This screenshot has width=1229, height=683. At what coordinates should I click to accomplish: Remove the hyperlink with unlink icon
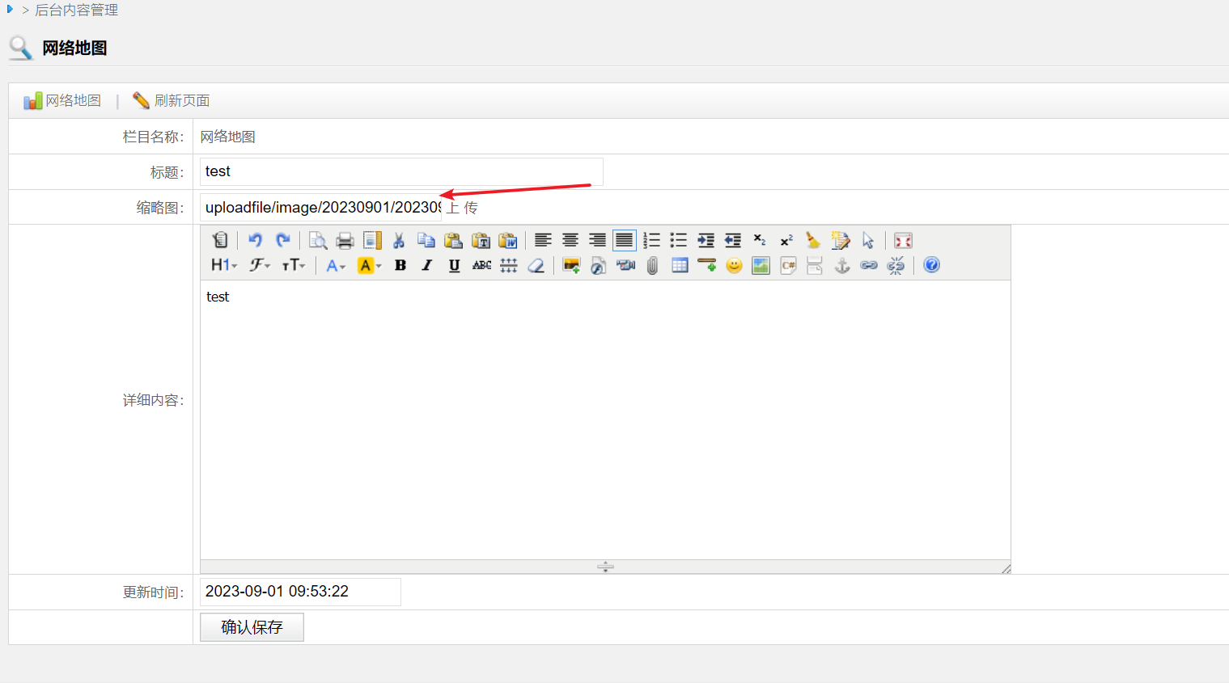click(x=896, y=265)
